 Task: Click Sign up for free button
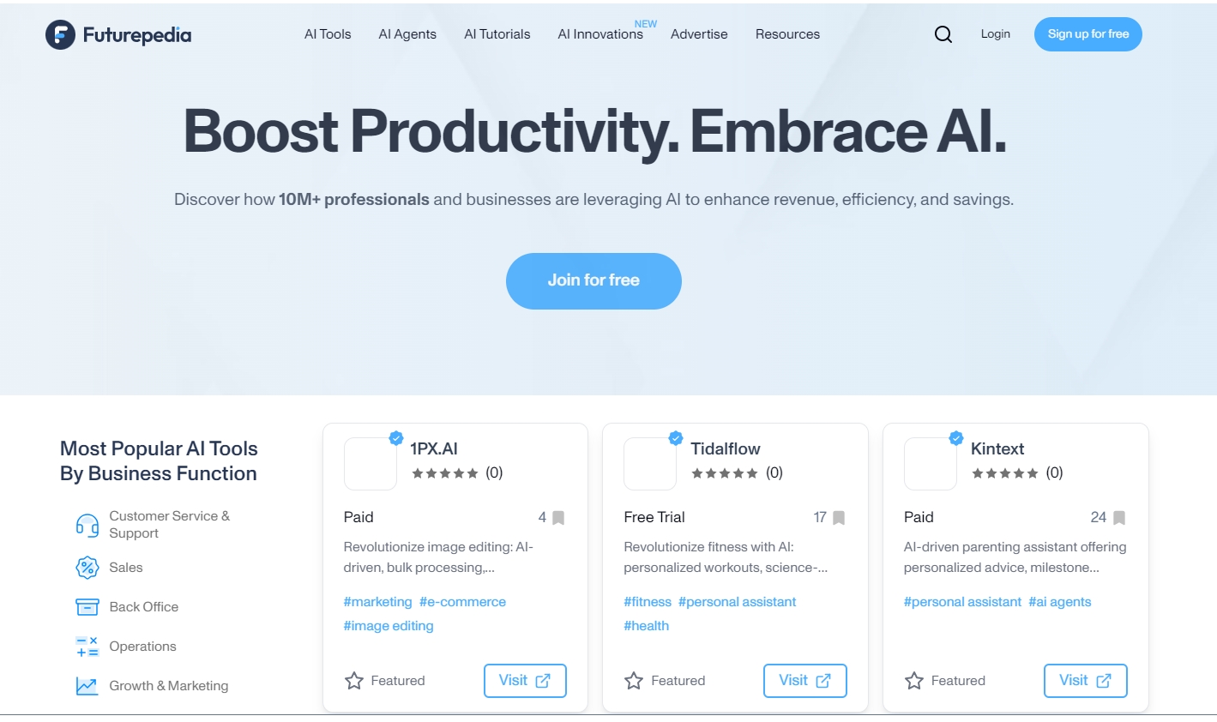[1088, 34]
